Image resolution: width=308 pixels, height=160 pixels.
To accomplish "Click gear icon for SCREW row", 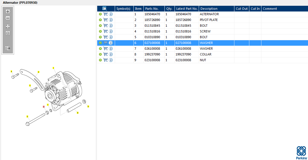I will (100, 31).
